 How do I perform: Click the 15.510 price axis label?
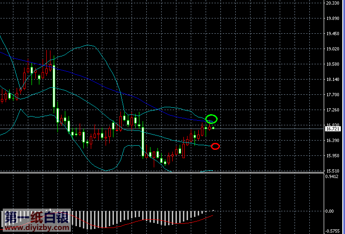pyautogui.click(x=333, y=171)
